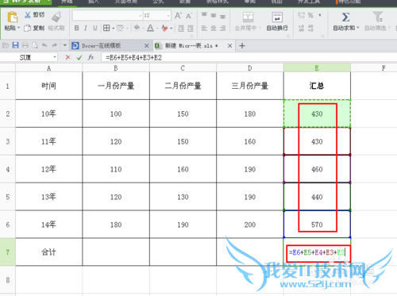This screenshot has height=296, width=397.
Task: Close the Docer-在线模板 tab
Action: (146, 46)
